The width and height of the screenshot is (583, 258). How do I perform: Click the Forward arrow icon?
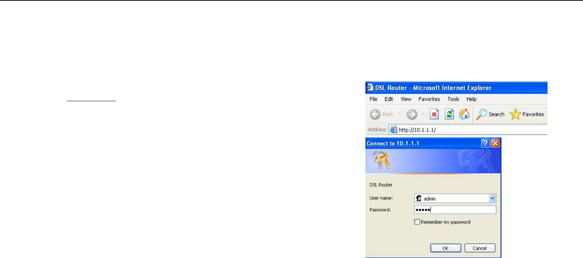pos(412,114)
